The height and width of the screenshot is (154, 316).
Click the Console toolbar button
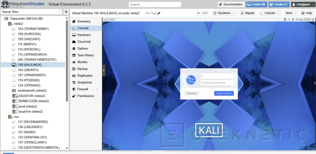point(268,13)
